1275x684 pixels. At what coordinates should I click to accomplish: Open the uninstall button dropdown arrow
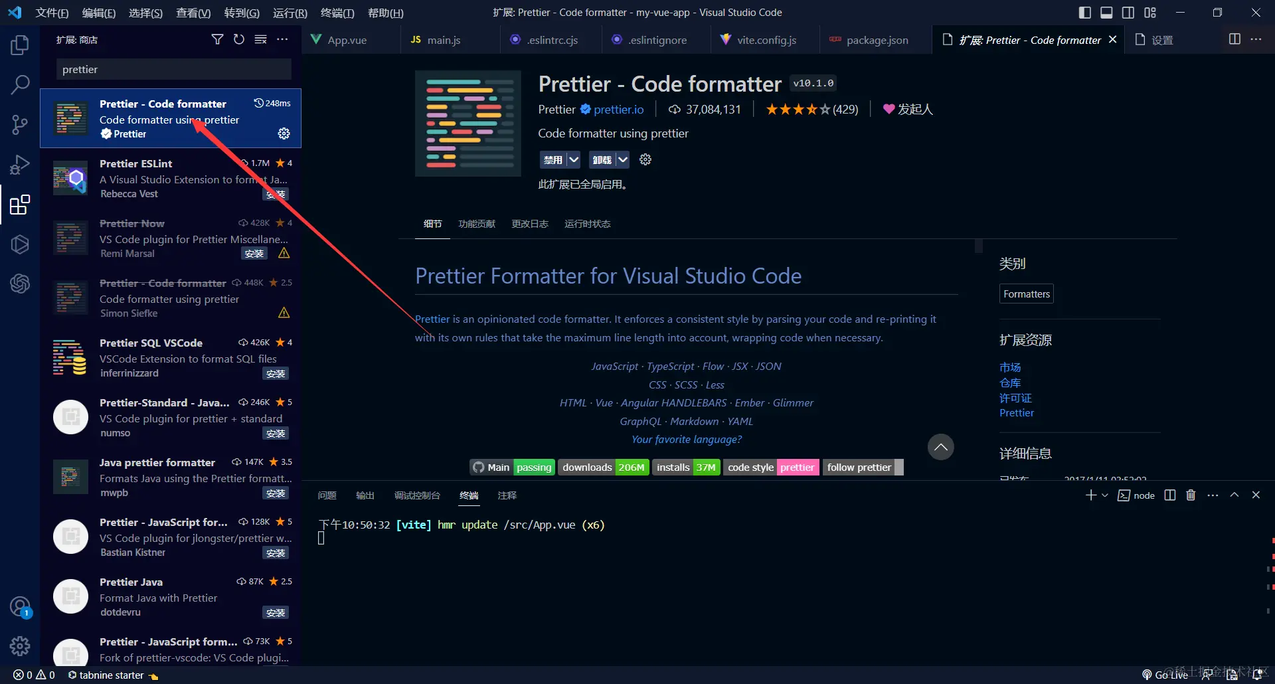(622, 159)
